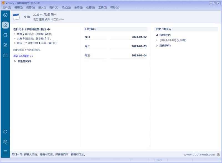Image resolution: width=222 pixels, height=163 pixels.
Task: Click the 日历备忘 panel header
Action: pos(115,29)
